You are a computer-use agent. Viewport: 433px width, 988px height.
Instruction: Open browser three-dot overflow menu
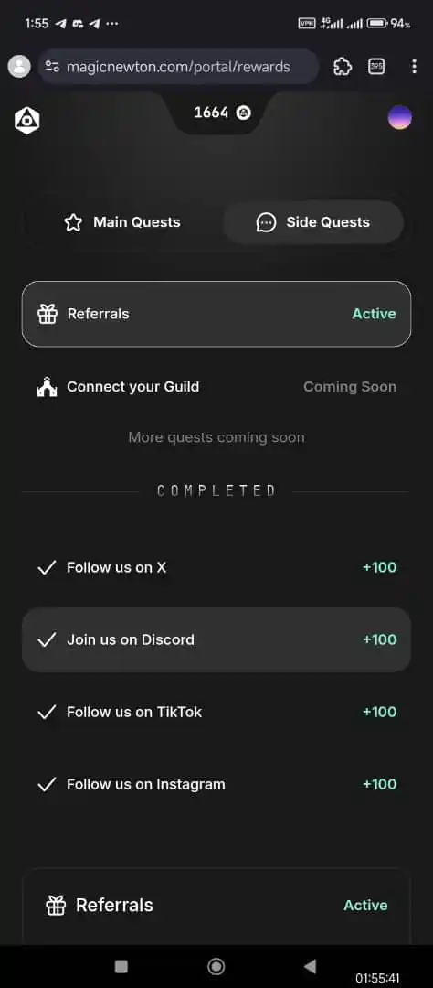click(414, 66)
